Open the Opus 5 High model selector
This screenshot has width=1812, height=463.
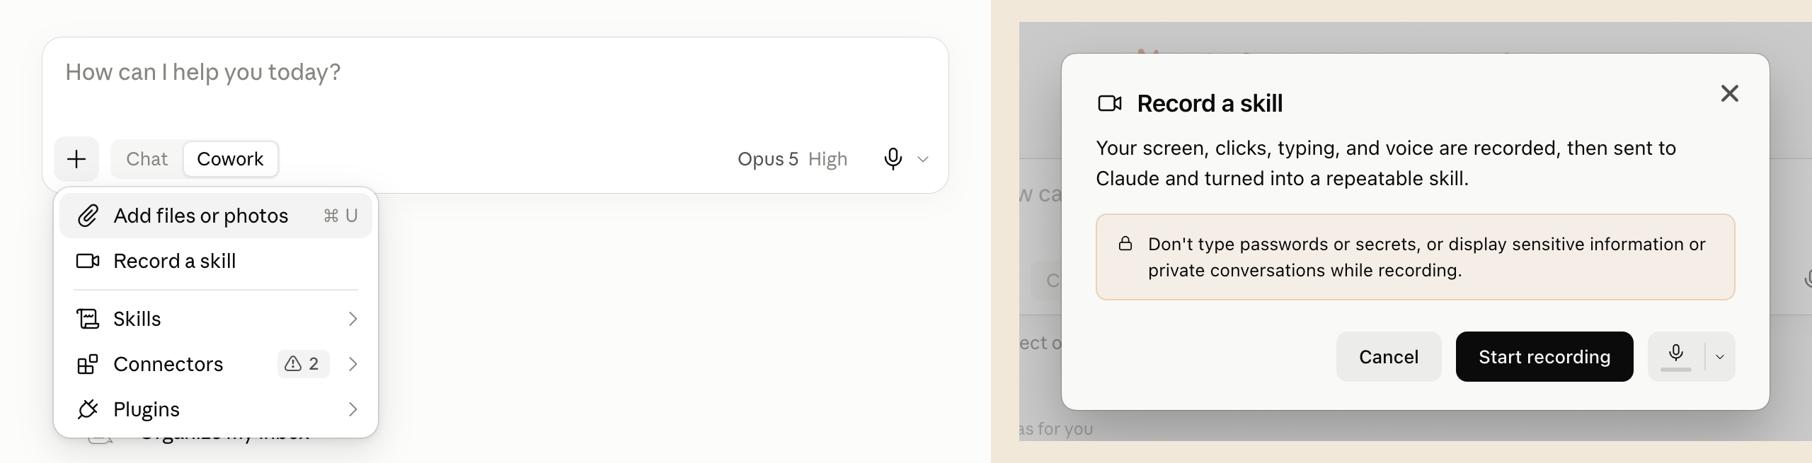tap(792, 159)
